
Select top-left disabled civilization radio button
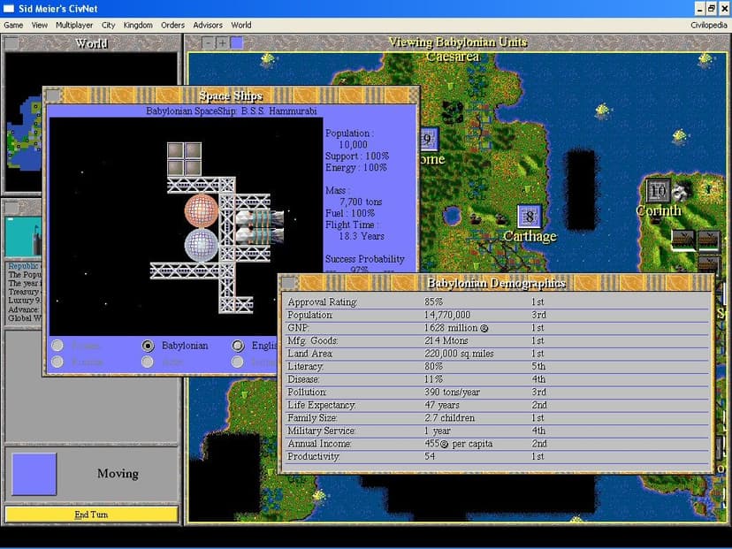(57, 346)
